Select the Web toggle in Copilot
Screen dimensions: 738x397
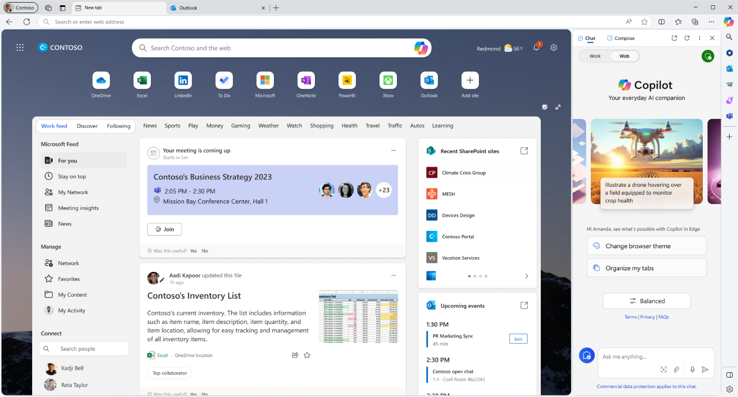pyautogui.click(x=624, y=56)
